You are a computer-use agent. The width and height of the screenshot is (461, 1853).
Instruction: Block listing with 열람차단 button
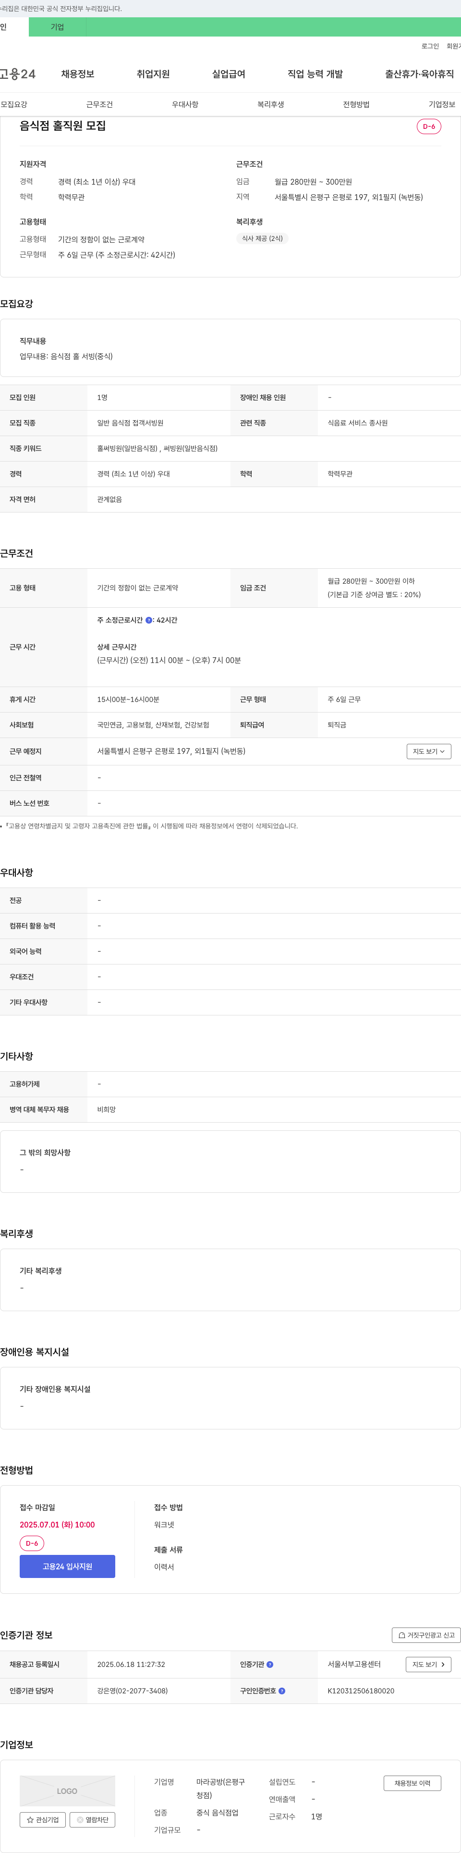pyautogui.click(x=93, y=1819)
